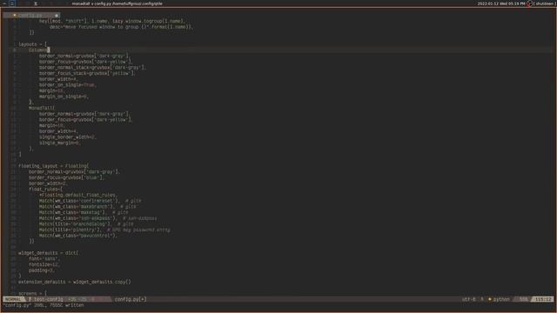Click the shutdown button in the top bar

click(x=545, y=3)
